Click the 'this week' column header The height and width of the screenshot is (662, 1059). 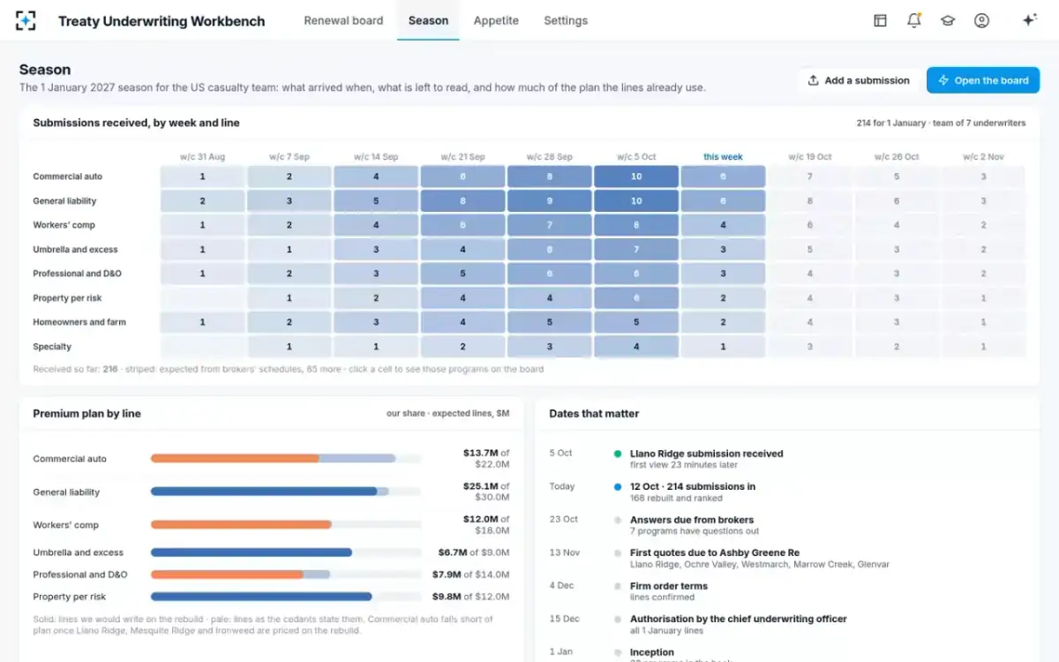(723, 157)
